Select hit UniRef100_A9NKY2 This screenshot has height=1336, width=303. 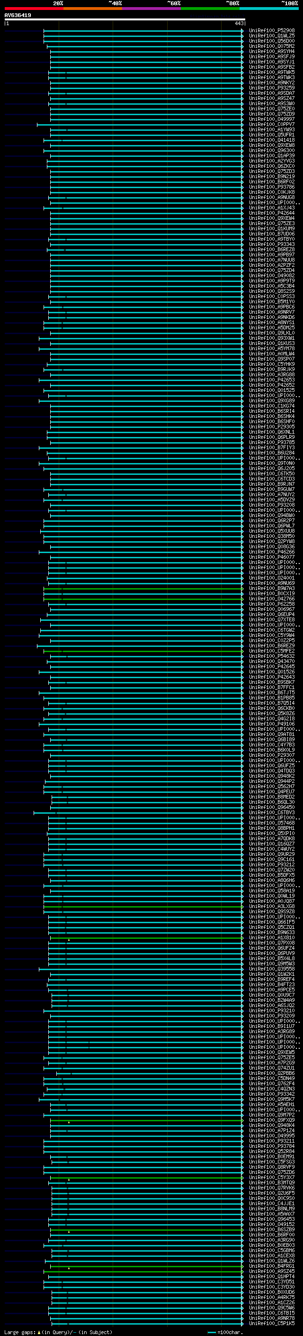[271, 82]
